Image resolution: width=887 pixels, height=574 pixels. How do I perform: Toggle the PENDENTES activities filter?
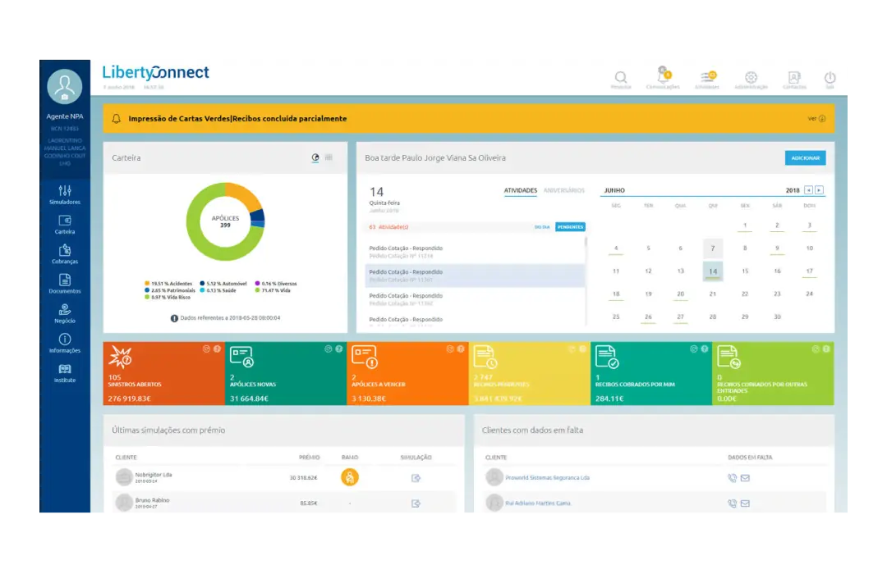click(569, 226)
